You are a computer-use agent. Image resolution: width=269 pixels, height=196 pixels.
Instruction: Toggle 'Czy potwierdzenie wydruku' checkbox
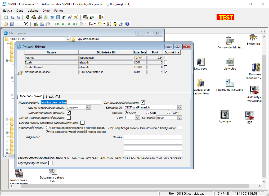coord(69,113)
